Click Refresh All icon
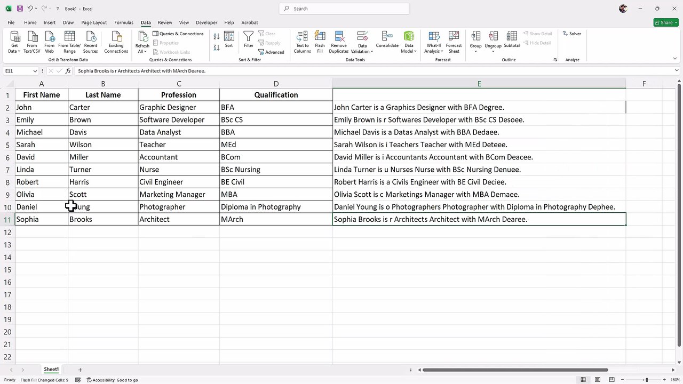This screenshot has width=683, height=384. point(142,36)
